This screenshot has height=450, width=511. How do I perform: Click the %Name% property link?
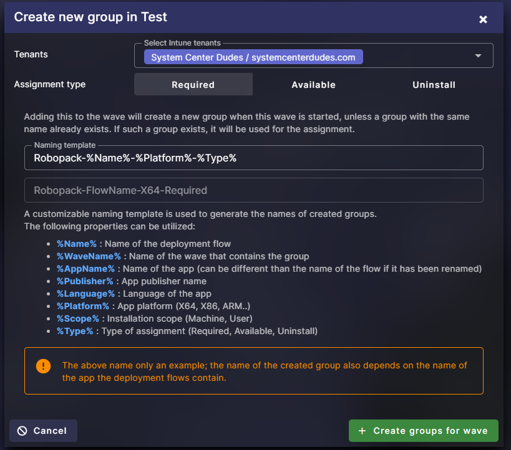coord(76,244)
